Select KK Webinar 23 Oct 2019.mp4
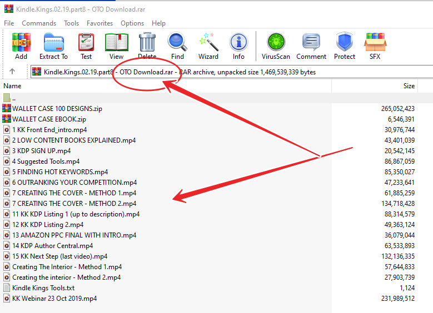 pyautogui.click(x=54, y=299)
